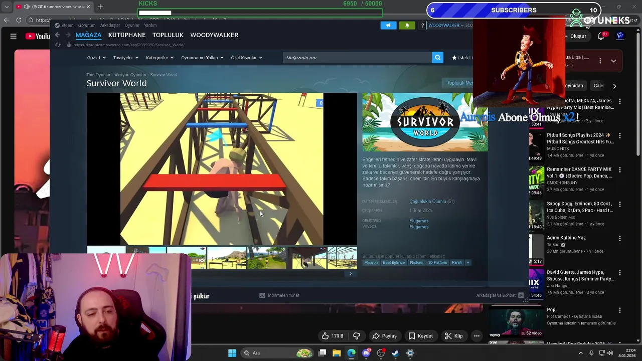This screenshot has height=361, width=642.
Task: Open options for Pitbull Songs Playlist video
Action: (x=620, y=135)
